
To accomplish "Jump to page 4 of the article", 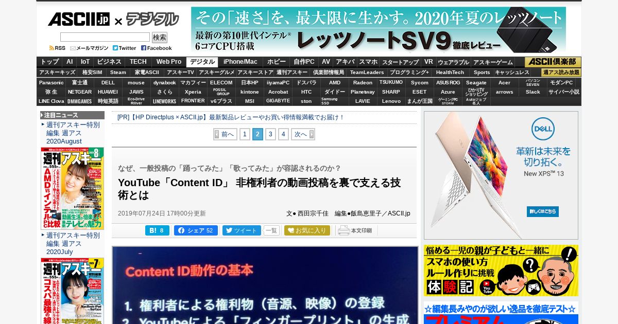I will click(x=283, y=134).
